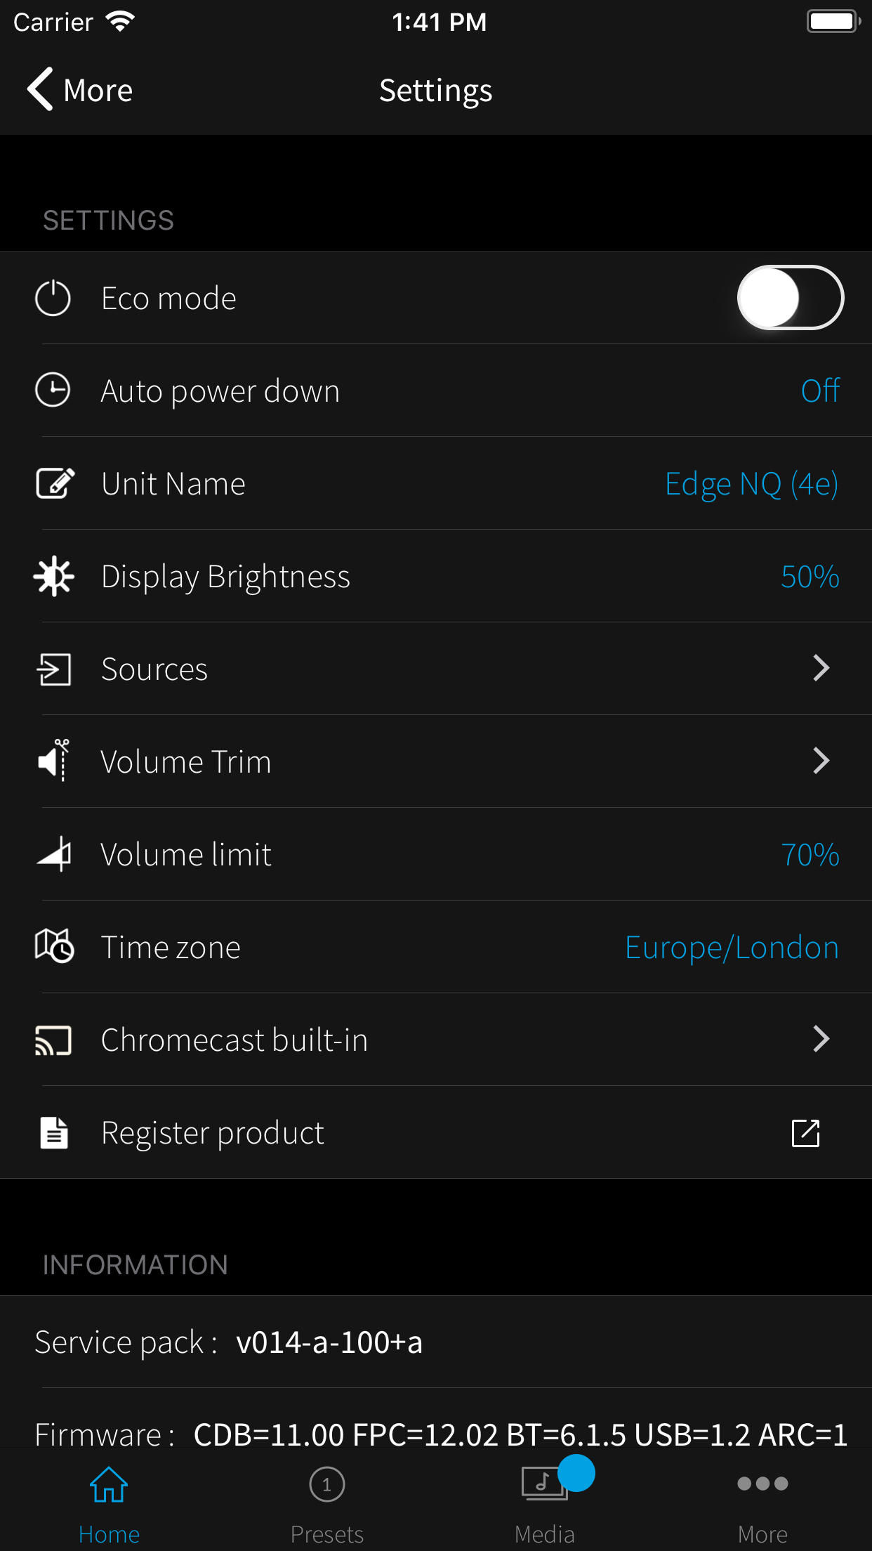The width and height of the screenshot is (872, 1551).
Task: Adjust Display Brightness 50% value
Action: point(810,577)
